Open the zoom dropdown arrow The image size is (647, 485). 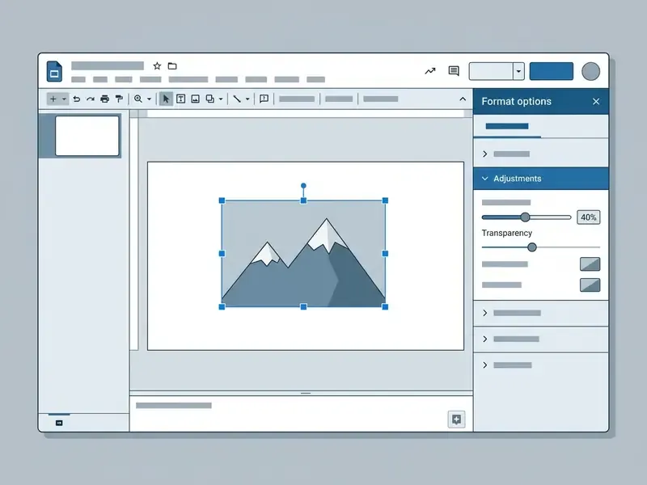tap(149, 99)
